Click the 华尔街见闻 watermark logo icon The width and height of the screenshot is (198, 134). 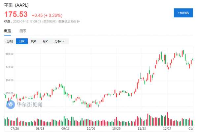[x=11, y=105]
